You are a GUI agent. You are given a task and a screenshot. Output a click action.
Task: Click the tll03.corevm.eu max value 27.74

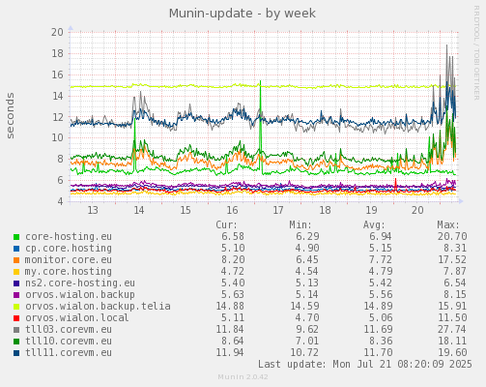(452, 330)
